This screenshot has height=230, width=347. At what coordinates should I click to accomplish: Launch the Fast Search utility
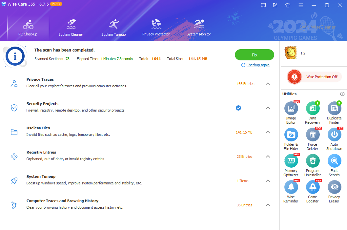point(334,165)
